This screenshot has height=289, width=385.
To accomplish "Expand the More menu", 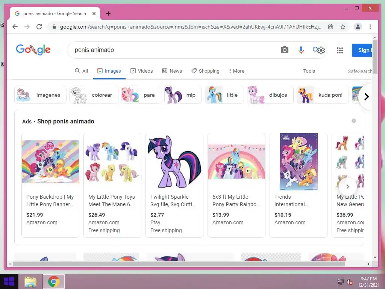I will click(236, 71).
